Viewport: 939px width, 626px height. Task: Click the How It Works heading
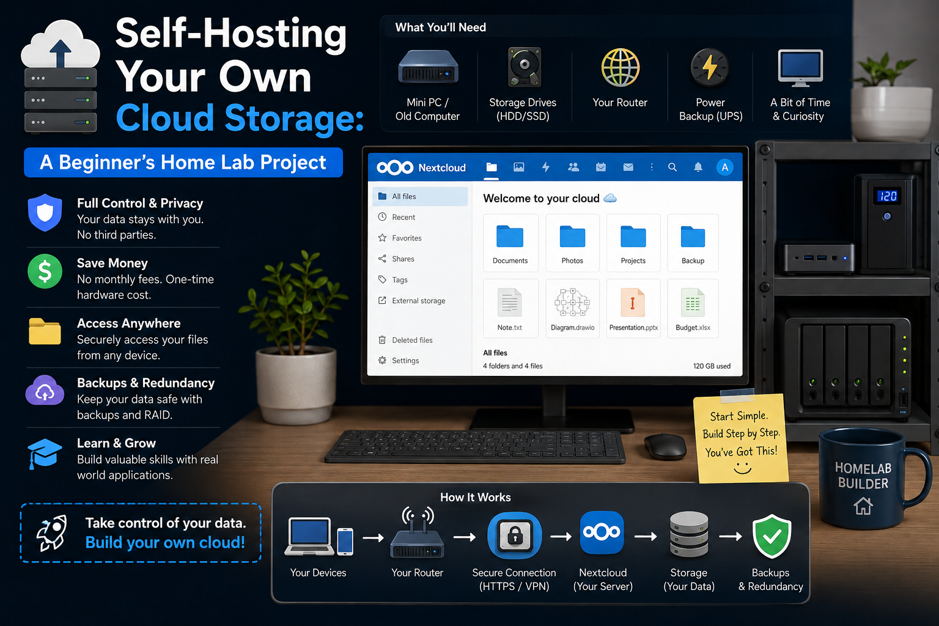(x=476, y=497)
